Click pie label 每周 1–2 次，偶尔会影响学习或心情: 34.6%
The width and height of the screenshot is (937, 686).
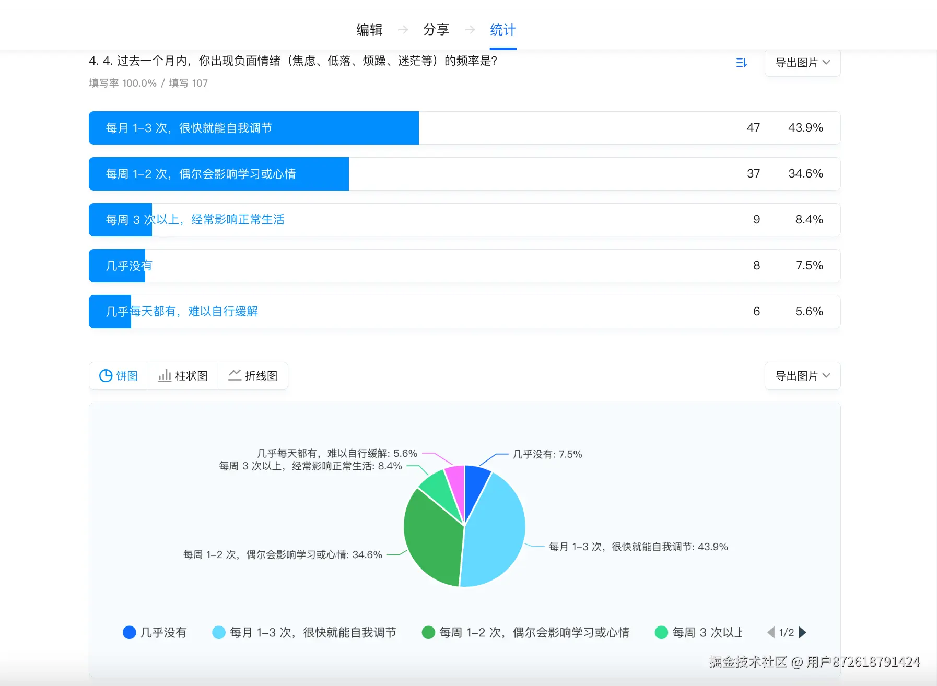283,554
